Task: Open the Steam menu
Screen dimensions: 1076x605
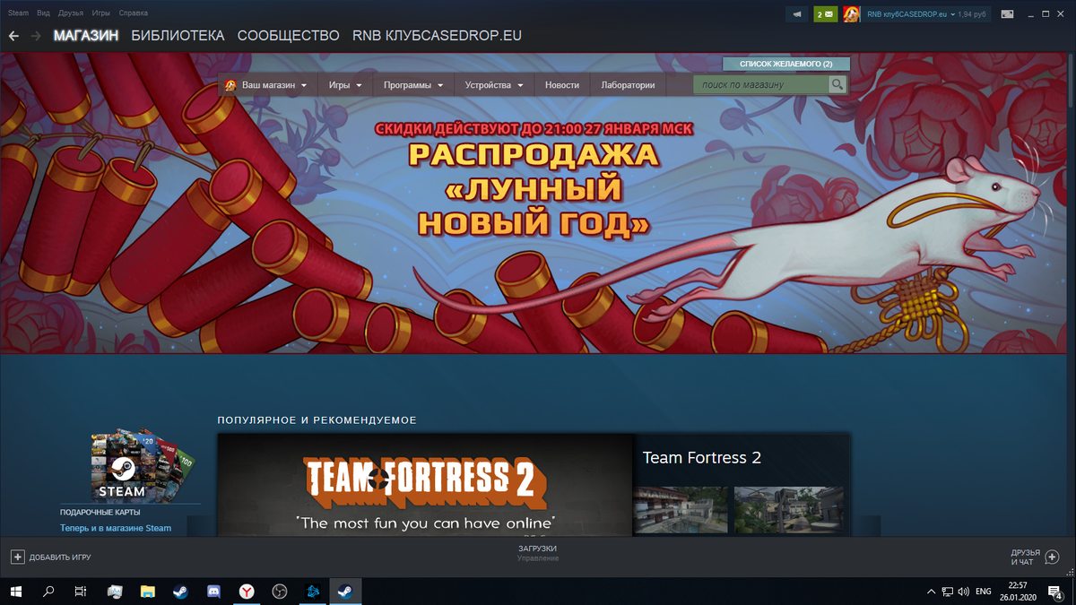Action: (x=18, y=13)
